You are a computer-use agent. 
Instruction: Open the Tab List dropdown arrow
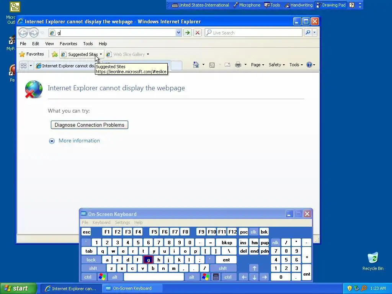click(31, 66)
